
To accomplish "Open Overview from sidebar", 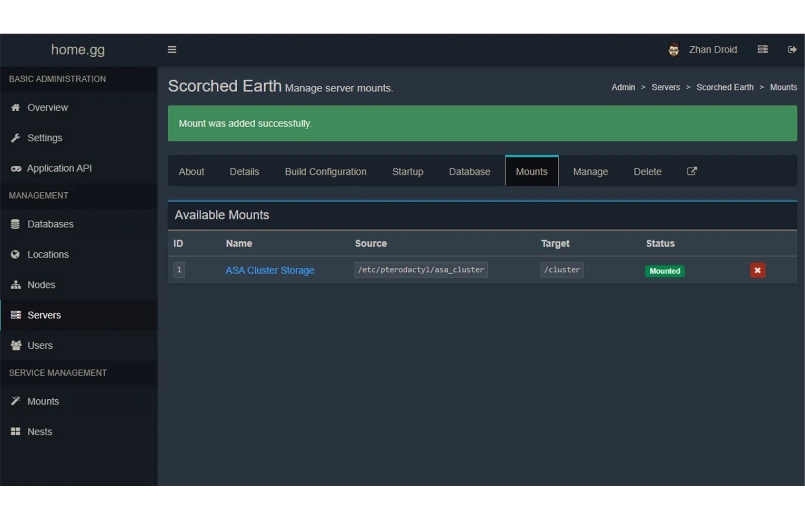I will pyautogui.click(x=47, y=108).
